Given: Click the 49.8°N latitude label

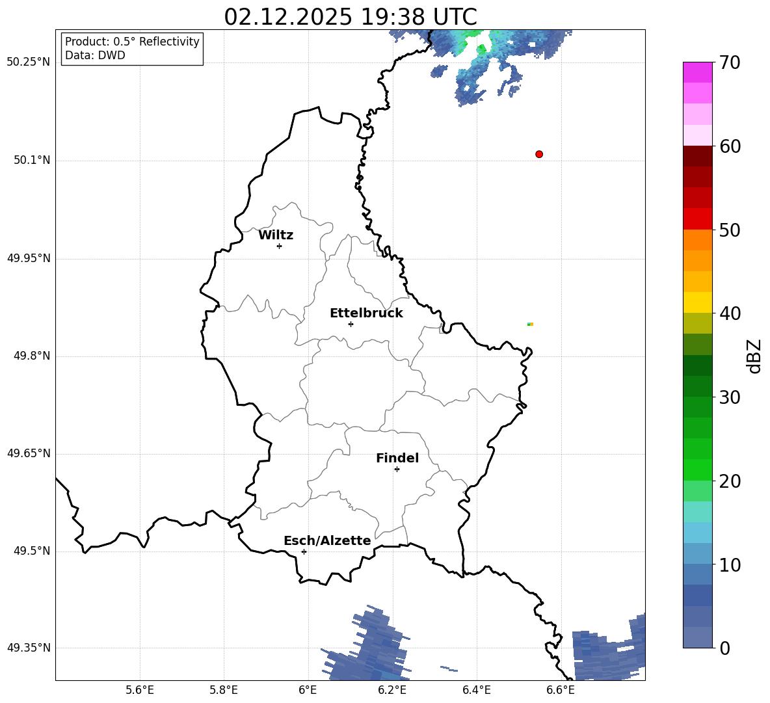Looking at the screenshot, I should point(31,356).
